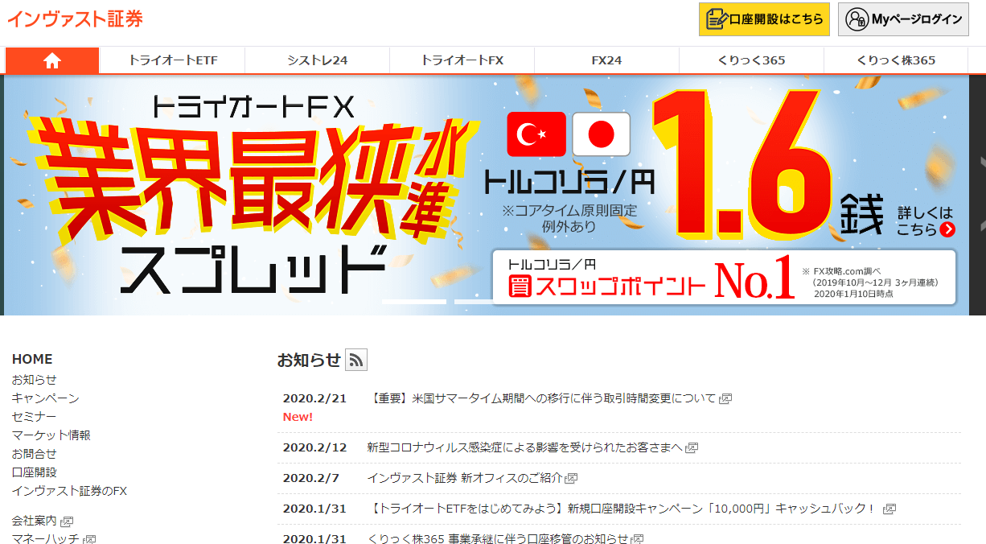Click the red New! label
Screen dimensions: 986x544
[298, 417]
